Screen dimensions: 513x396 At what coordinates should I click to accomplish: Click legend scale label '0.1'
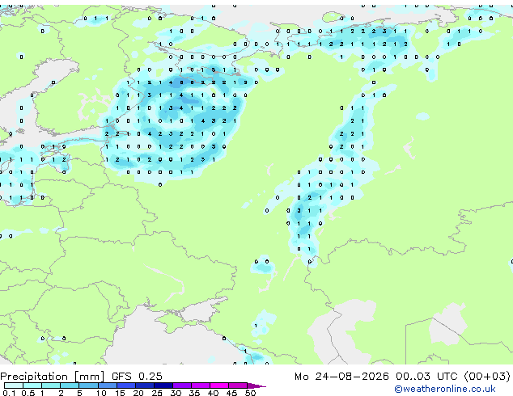pyautogui.click(x=9, y=393)
